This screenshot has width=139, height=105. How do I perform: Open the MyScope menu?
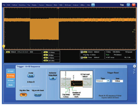[x=68, y=5]
